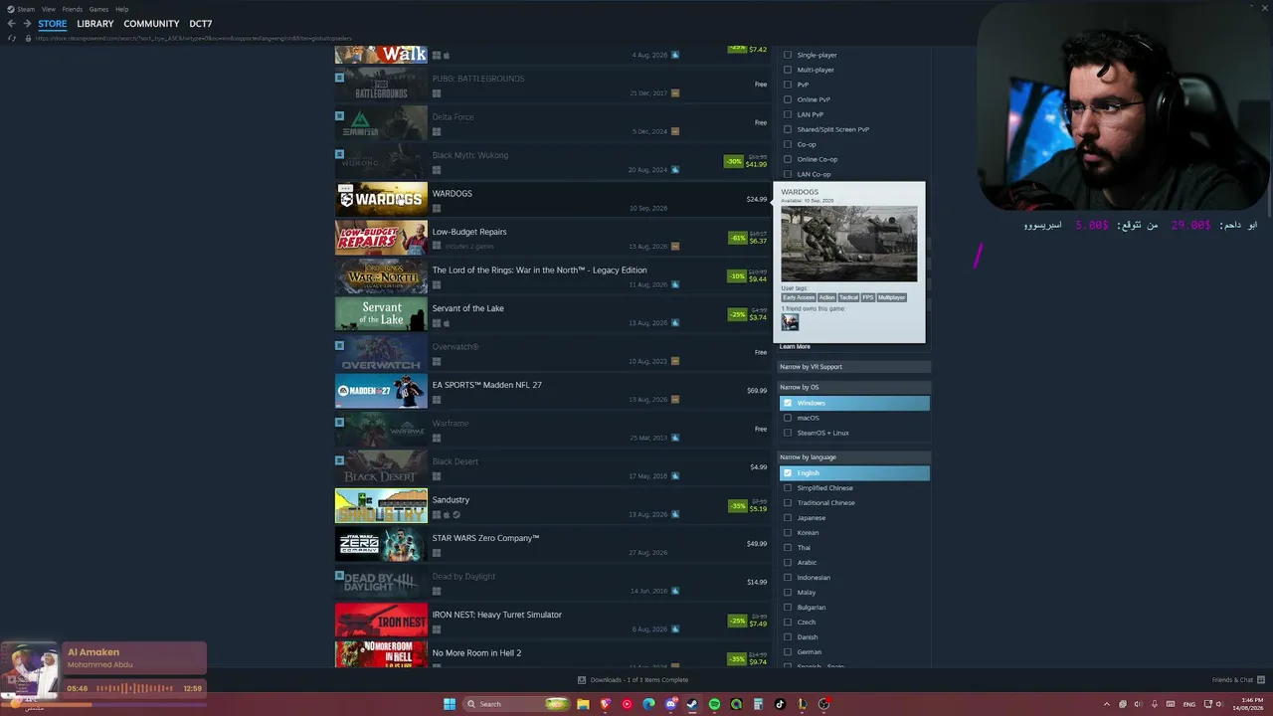Click the Steam icon in the taskbar
Image resolution: width=1273 pixels, height=716 pixels.
tap(692, 704)
